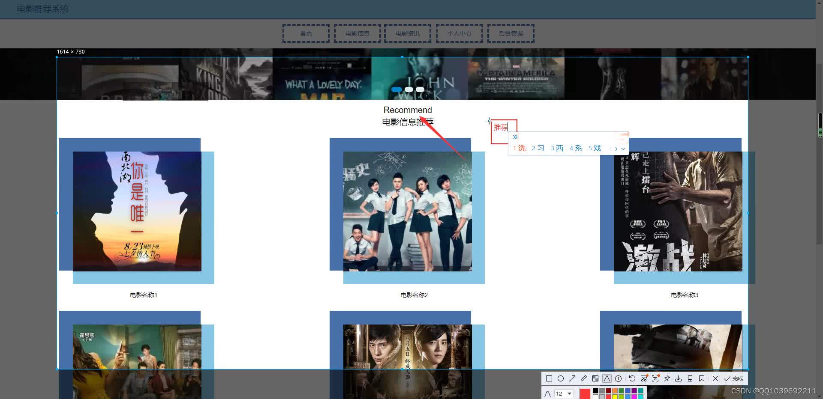Image resolution: width=823 pixels, height=399 pixels.
Task: Undo the last annotation
Action: [632, 378]
